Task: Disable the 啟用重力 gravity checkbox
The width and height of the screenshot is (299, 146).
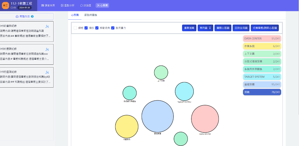Action: (113, 28)
